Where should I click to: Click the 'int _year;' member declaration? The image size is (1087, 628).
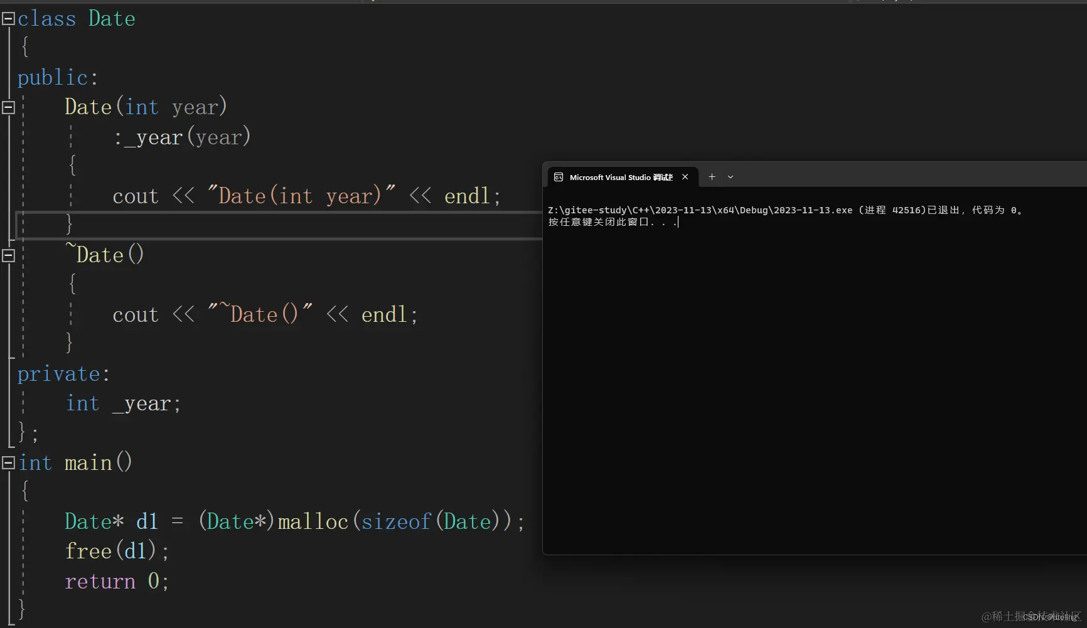click(x=124, y=403)
